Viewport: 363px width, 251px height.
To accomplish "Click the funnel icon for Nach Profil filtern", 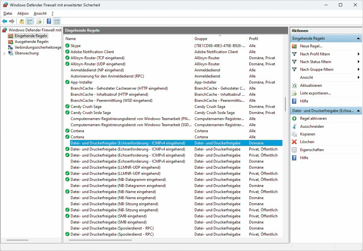I will point(294,54).
